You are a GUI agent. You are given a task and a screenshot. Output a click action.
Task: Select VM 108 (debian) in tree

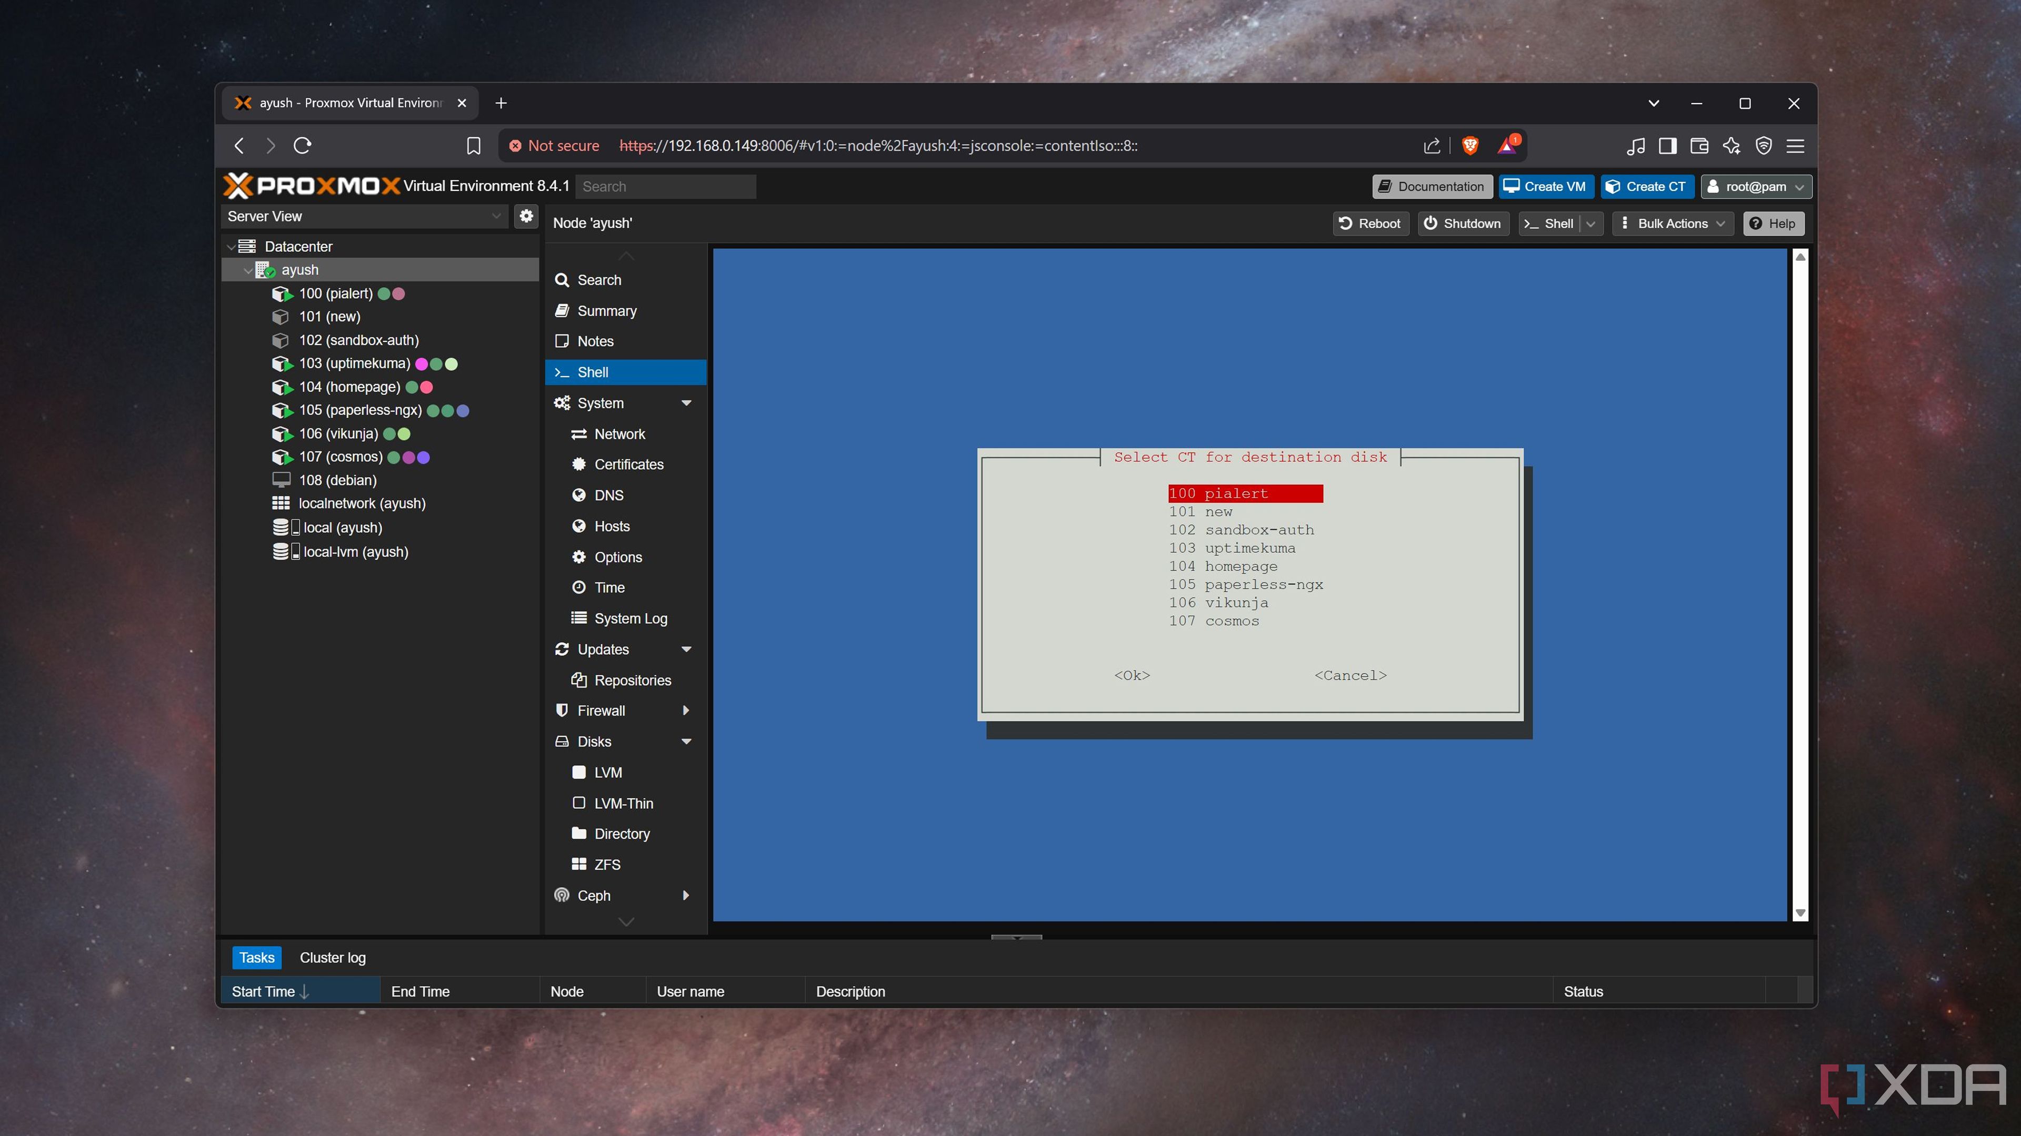click(381, 480)
